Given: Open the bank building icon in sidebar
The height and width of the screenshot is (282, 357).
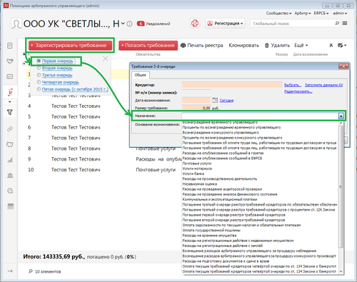Looking at the screenshot, I should (x=10, y=176).
